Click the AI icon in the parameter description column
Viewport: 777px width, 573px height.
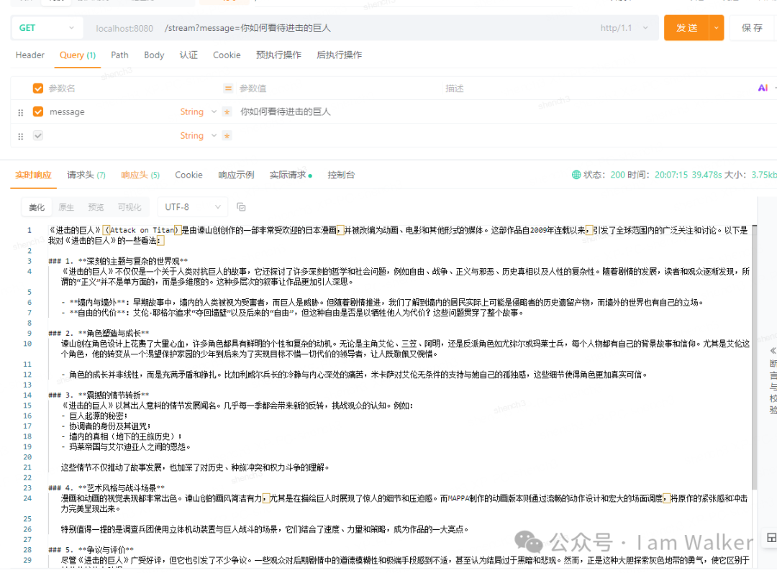[762, 88]
